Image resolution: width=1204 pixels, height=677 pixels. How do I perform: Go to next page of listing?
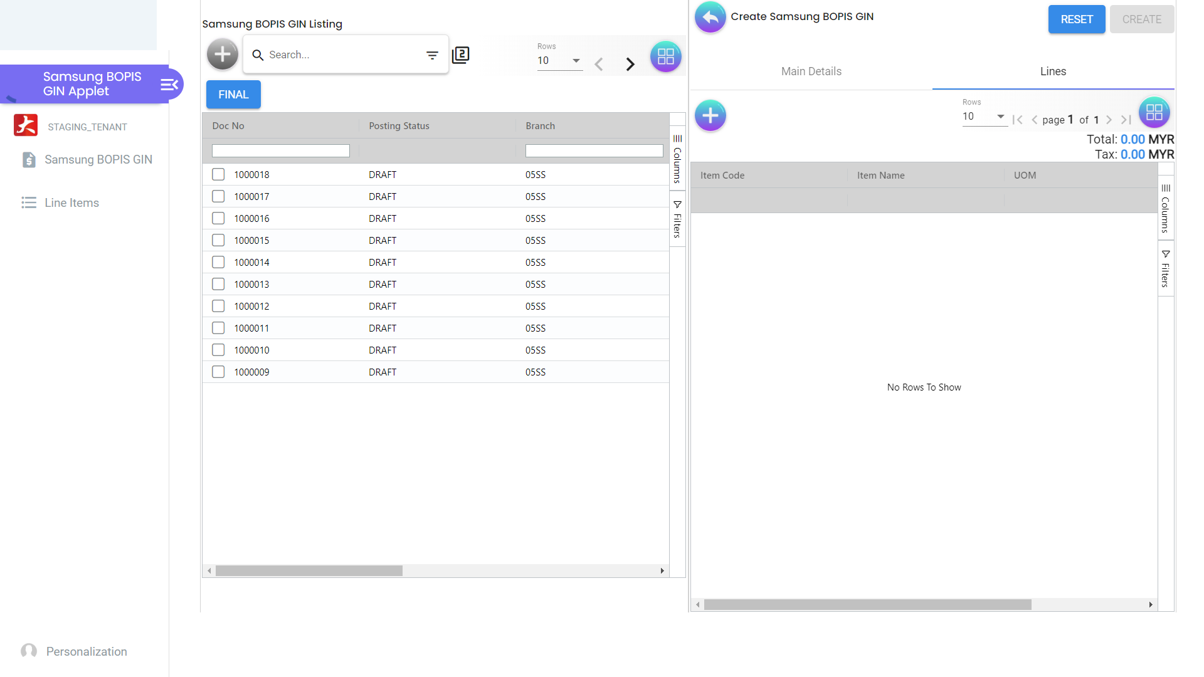(x=630, y=64)
